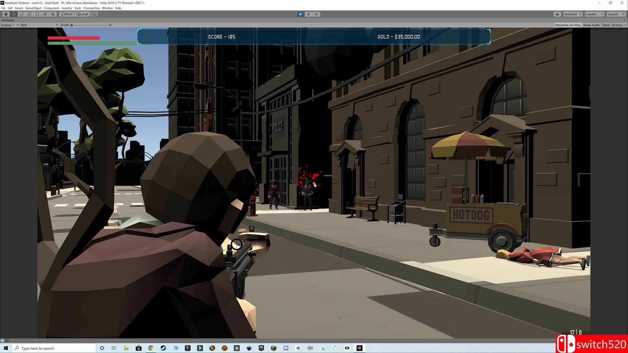The image size is (628, 353).
Task: Toggle Pivot/Center handle position
Action: point(67,14)
